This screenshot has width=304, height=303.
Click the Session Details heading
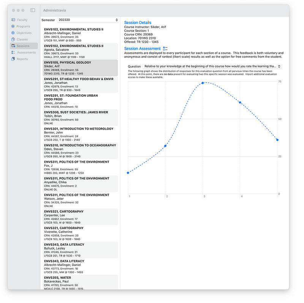138,23
